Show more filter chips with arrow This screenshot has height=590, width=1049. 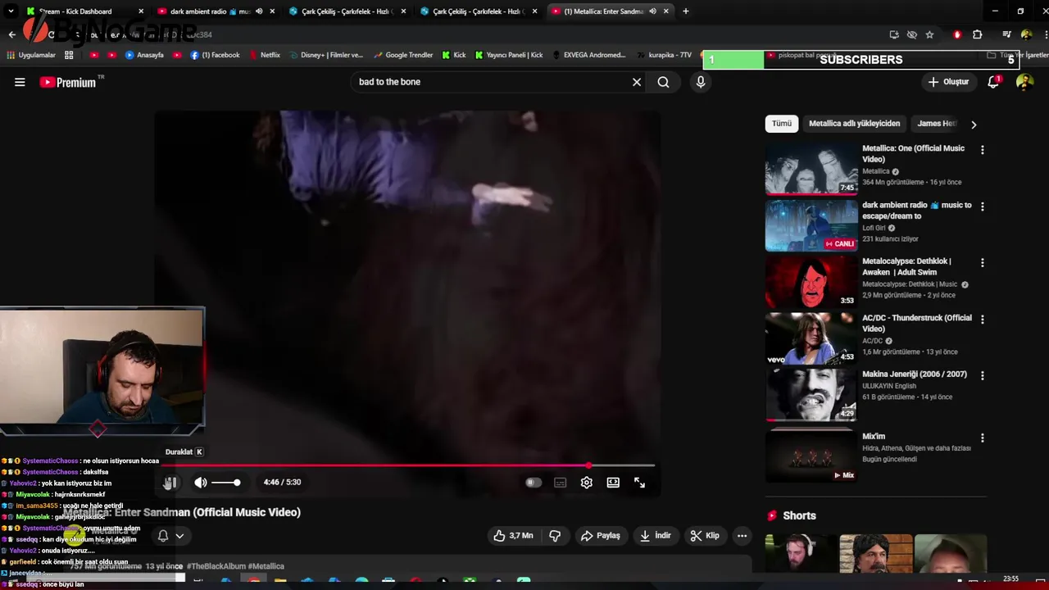click(974, 125)
